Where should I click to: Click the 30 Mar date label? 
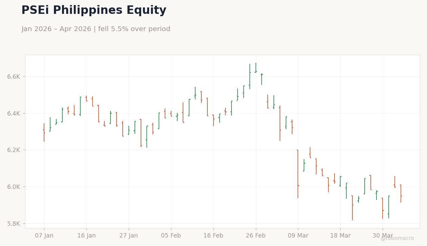pyautogui.click(x=383, y=236)
